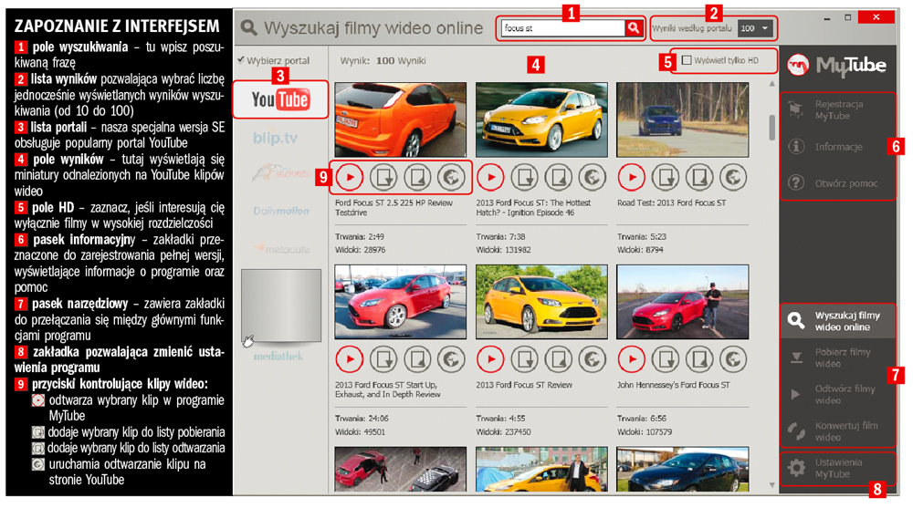Open the Rejestracja MyTube tab

click(x=838, y=110)
